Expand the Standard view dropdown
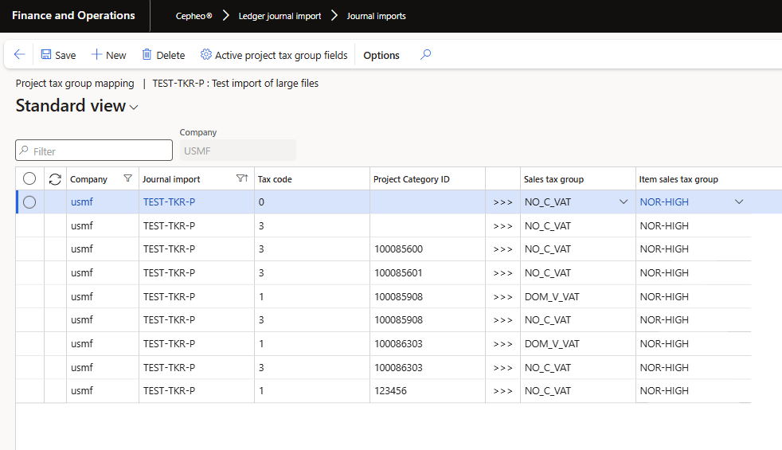The width and height of the screenshot is (782, 450). click(x=134, y=108)
